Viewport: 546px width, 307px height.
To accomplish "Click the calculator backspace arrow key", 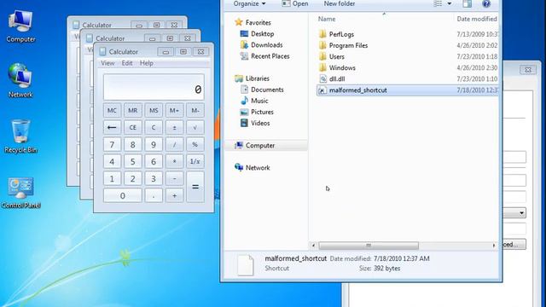I will pyautogui.click(x=112, y=127).
